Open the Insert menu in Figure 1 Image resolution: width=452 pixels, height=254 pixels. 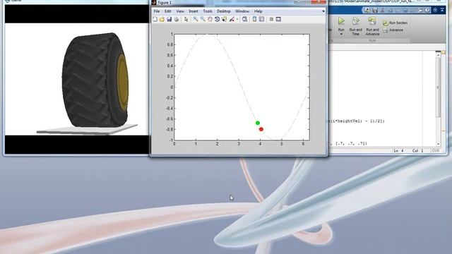194,11
